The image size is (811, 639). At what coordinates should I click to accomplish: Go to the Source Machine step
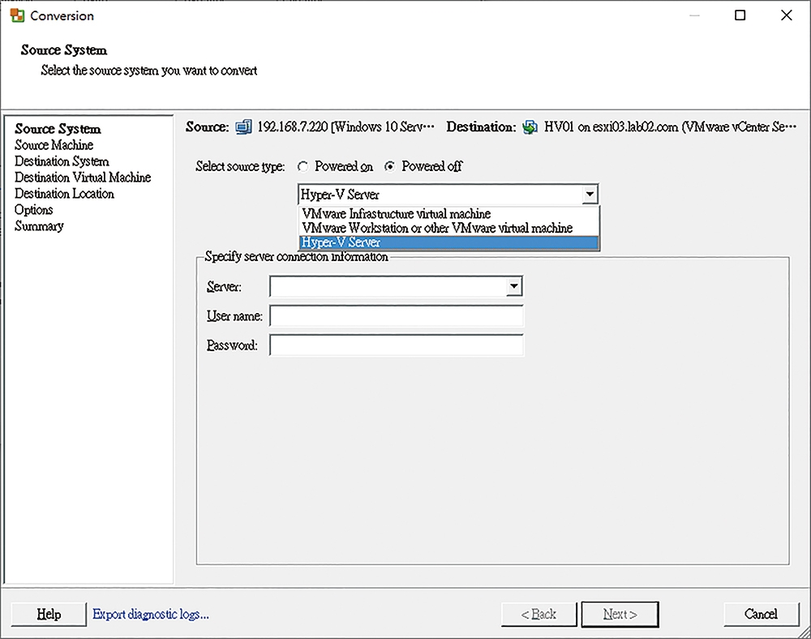pos(54,145)
